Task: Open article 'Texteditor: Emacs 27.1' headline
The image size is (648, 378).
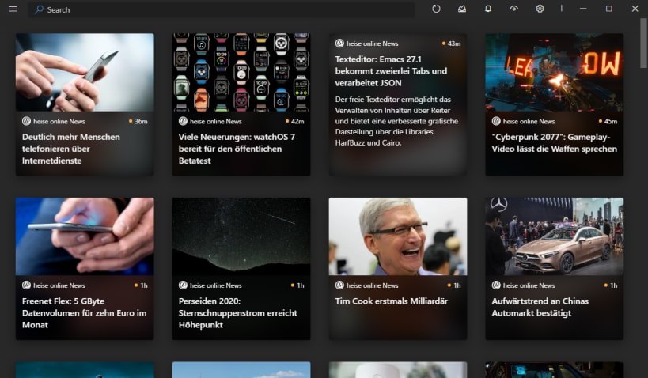Action: tap(391, 71)
